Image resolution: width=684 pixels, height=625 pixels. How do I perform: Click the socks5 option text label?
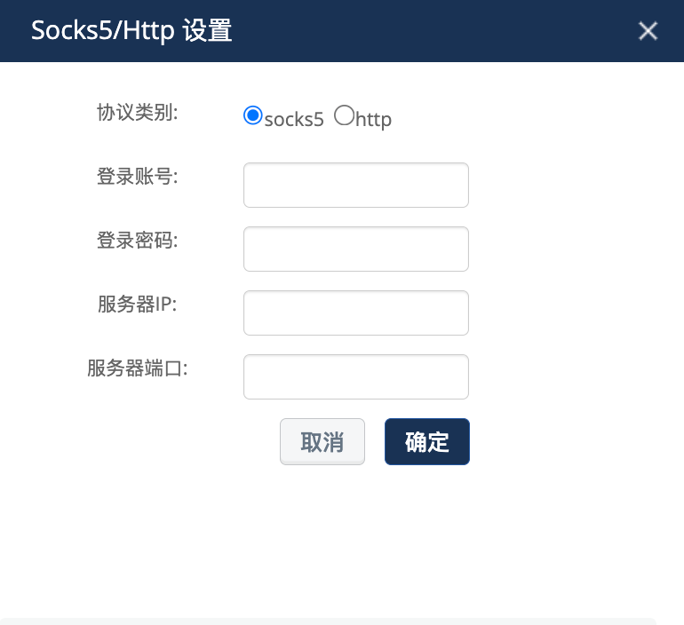tap(294, 119)
